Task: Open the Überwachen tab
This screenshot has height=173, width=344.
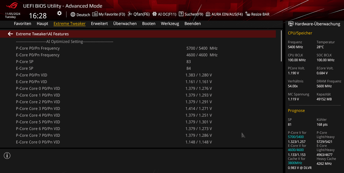Action: [x=125, y=23]
